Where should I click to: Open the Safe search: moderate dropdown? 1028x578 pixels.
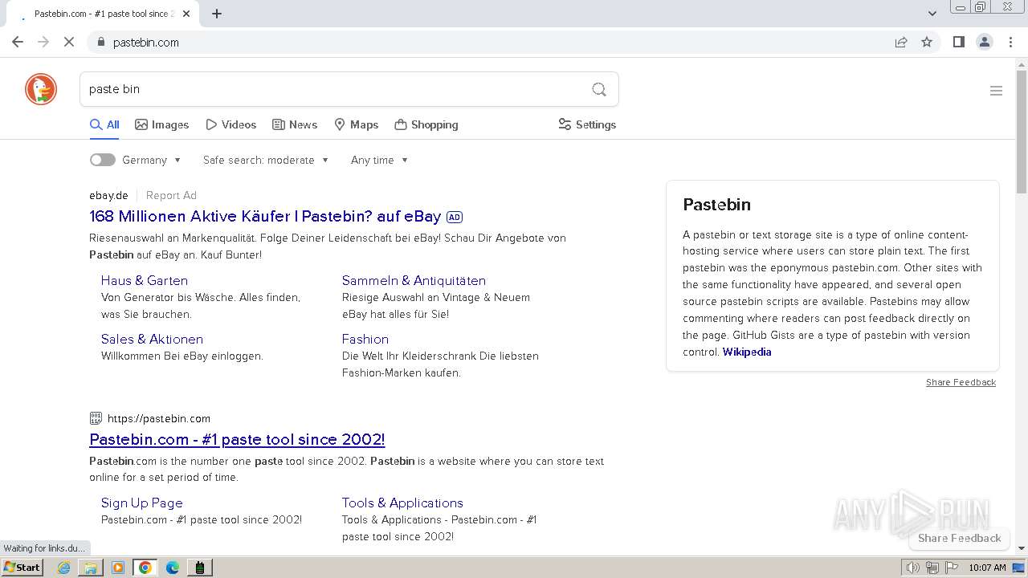click(266, 160)
